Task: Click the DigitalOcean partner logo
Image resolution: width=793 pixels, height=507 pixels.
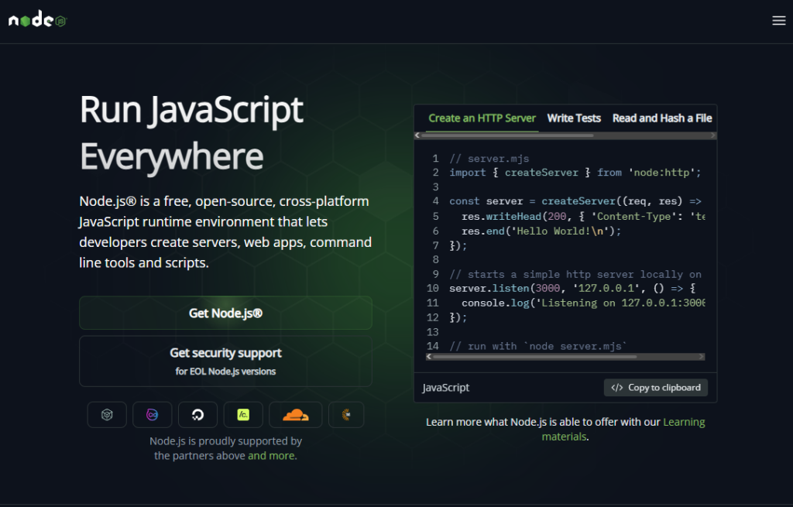Action: pos(197,414)
